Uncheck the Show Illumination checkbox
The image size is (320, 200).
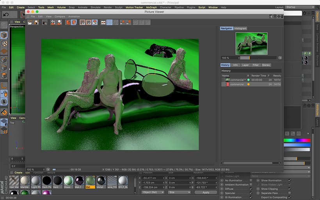[290, 180]
